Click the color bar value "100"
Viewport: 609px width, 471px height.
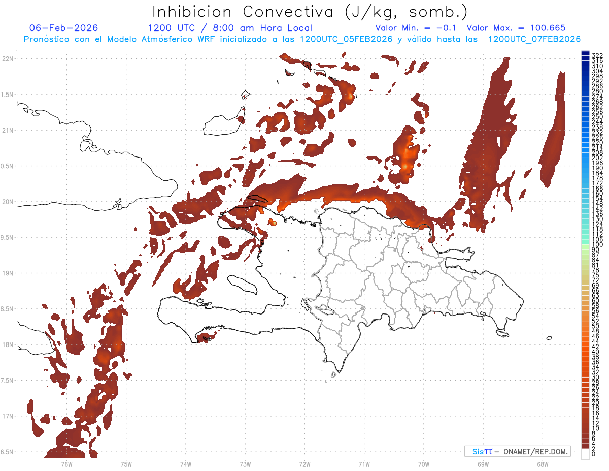point(597,245)
